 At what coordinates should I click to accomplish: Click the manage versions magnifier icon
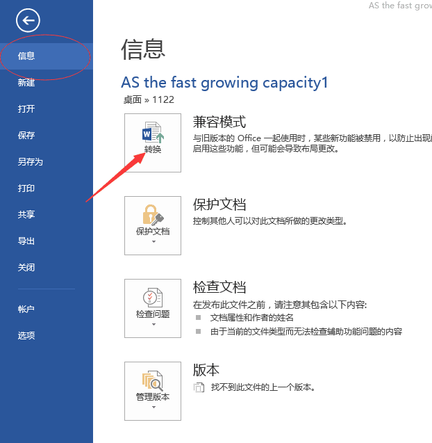(152, 380)
